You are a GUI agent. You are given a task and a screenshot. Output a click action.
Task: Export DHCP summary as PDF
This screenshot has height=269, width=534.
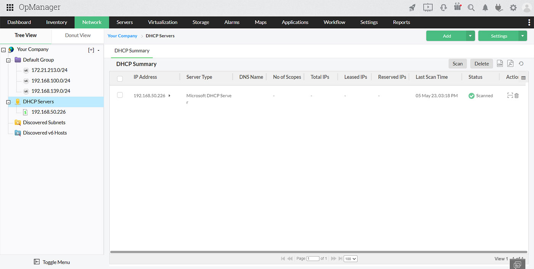(510, 64)
